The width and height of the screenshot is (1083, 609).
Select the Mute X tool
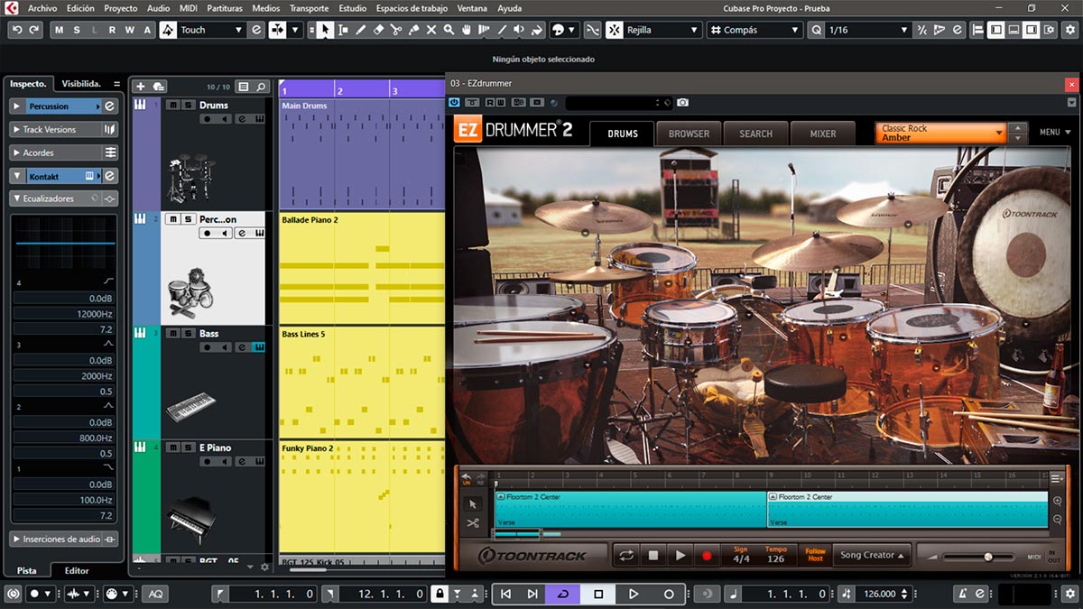click(x=431, y=30)
